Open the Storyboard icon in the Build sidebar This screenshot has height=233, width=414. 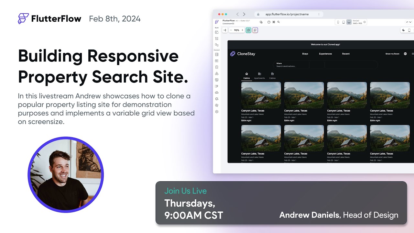[217, 45]
